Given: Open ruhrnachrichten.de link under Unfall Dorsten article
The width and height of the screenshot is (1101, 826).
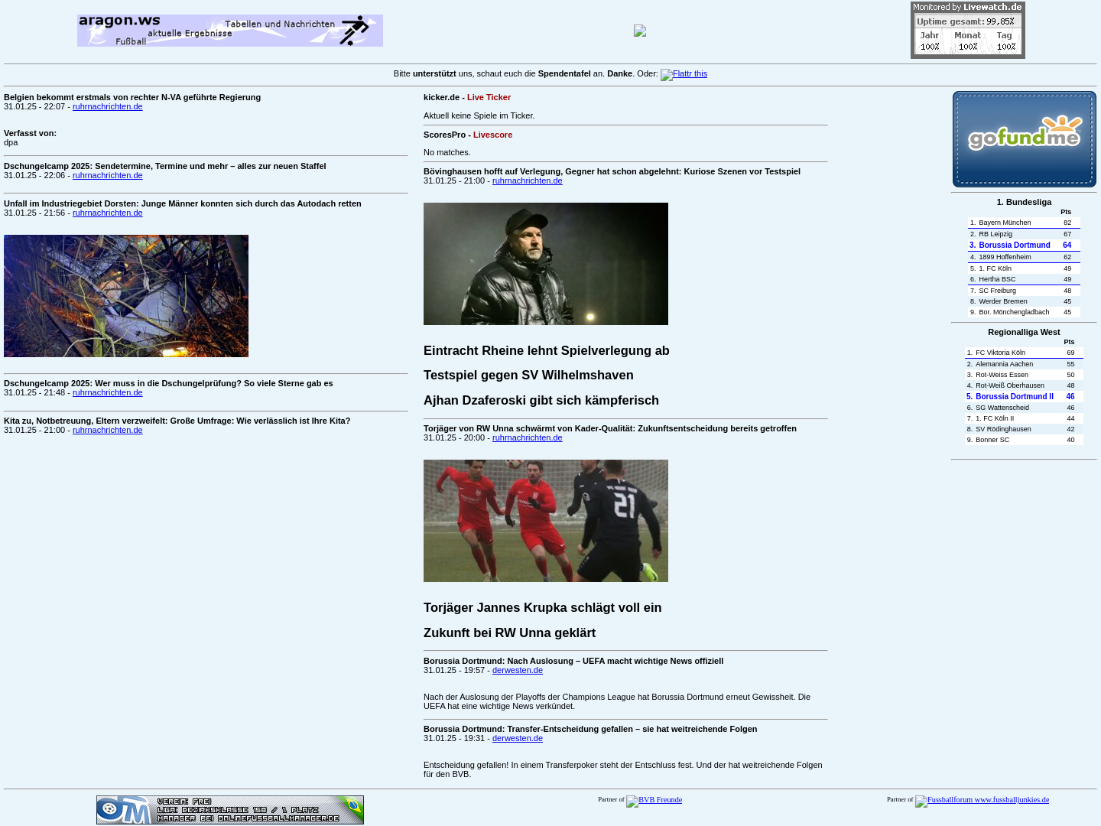Looking at the screenshot, I should tap(107, 213).
